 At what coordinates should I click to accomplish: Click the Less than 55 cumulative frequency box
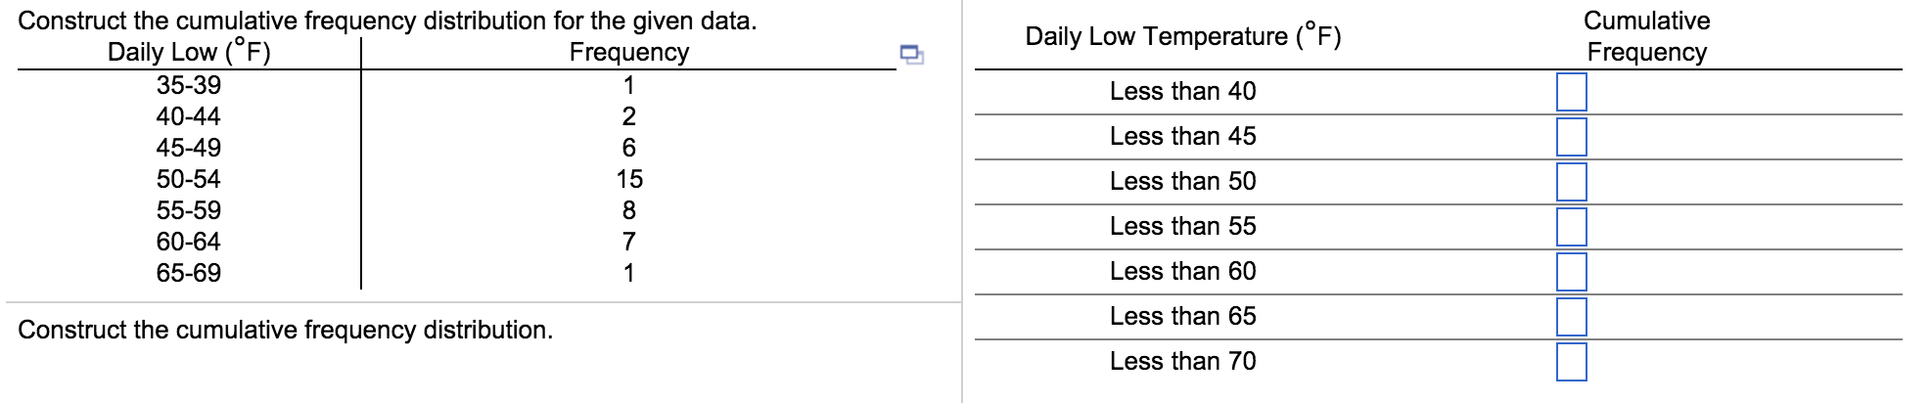pyautogui.click(x=1571, y=227)
